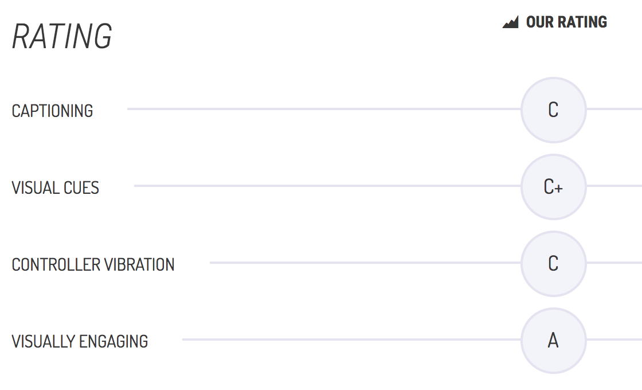The height and width of the screenshot is (390, 642).
Task: Click the Visually Engaging A rating circle
Action: [554, 341]
